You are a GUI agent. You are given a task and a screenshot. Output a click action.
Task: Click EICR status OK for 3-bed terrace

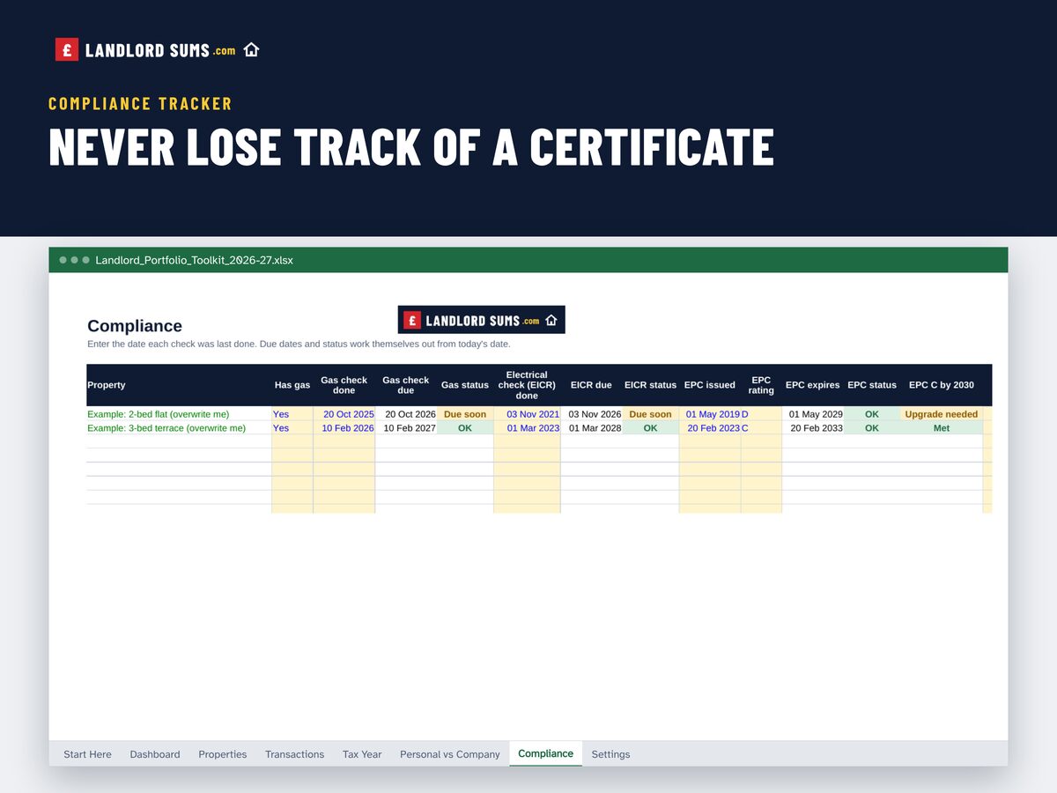[x=651, y=428]
